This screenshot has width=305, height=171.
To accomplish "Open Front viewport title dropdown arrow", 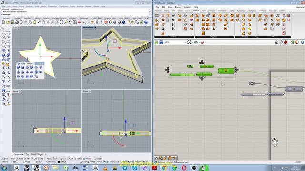I will coord(20,91).
